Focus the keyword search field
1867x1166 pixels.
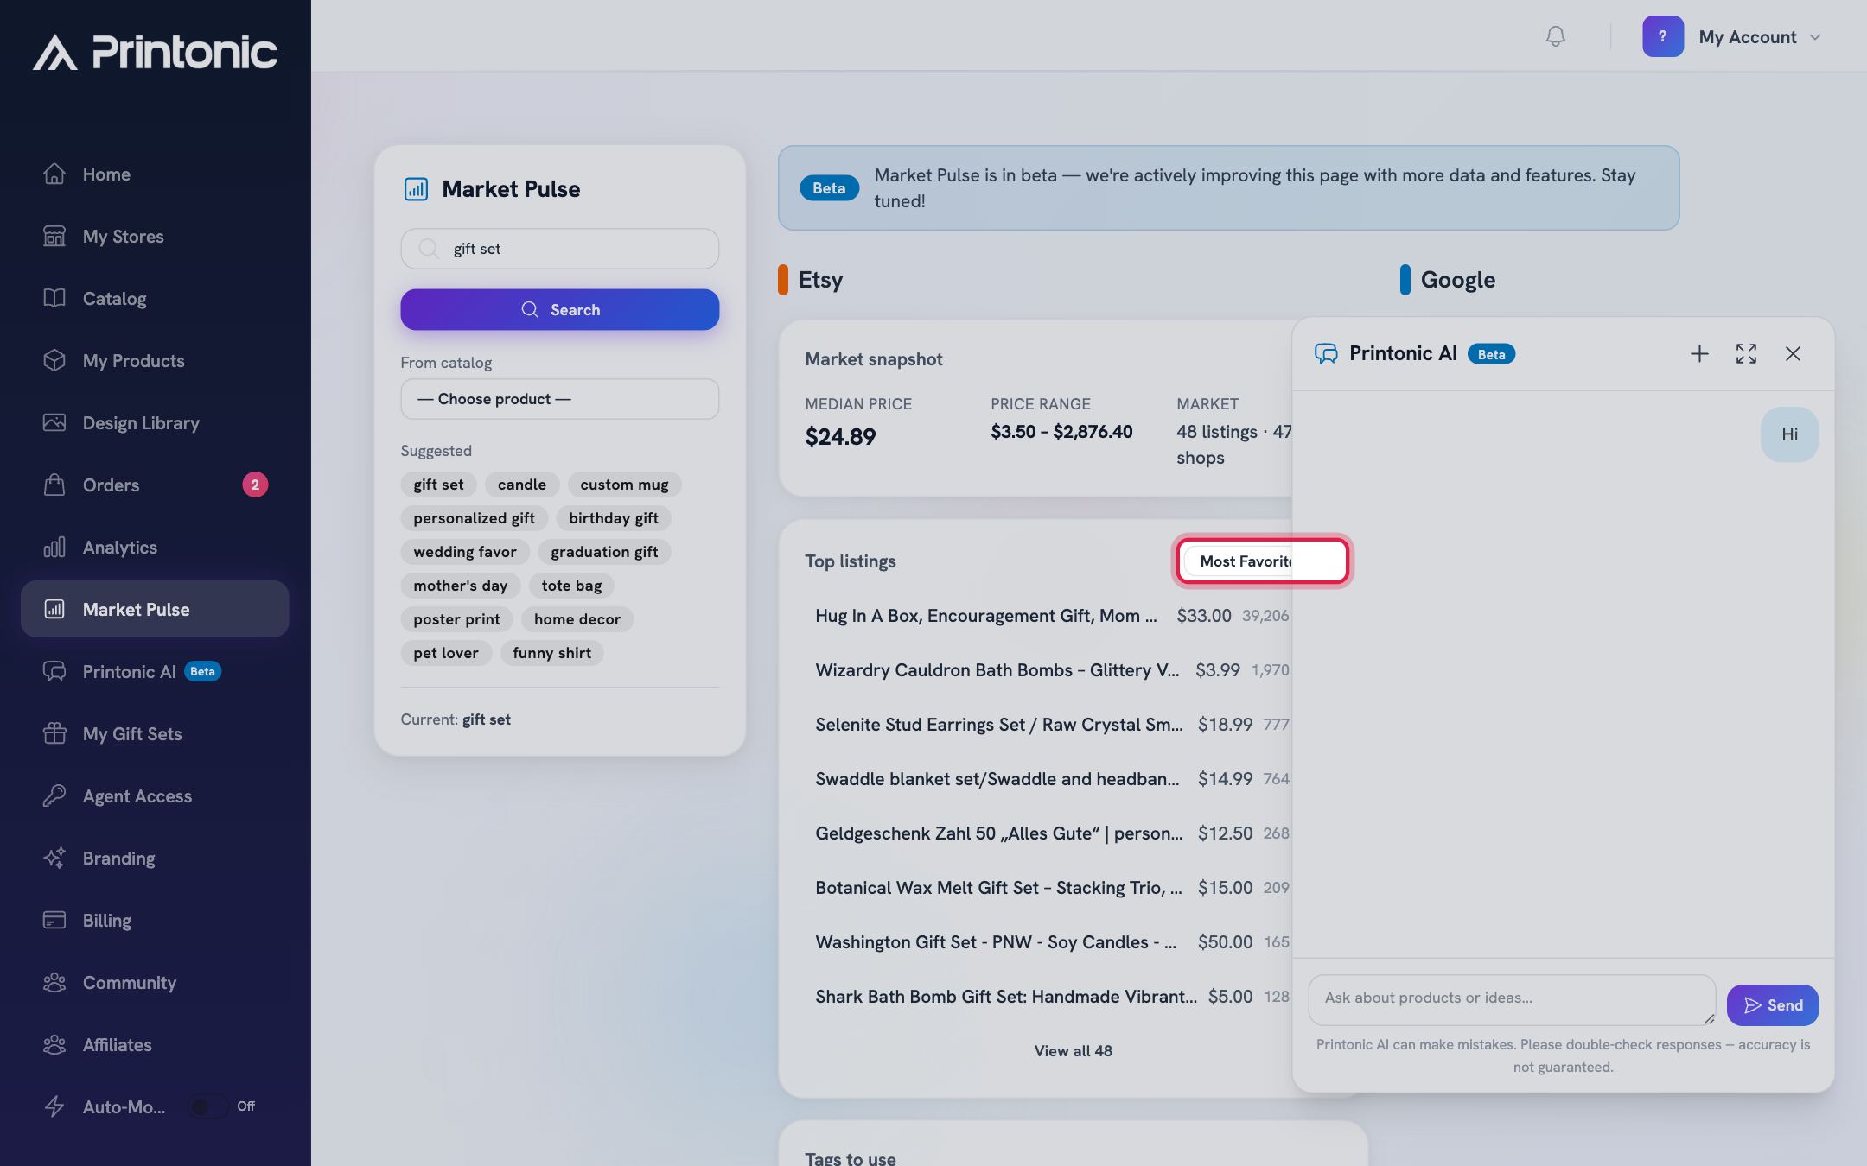(560, 249)
